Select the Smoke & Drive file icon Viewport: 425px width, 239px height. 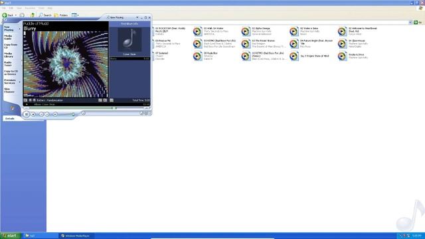[x=343, y=56]
